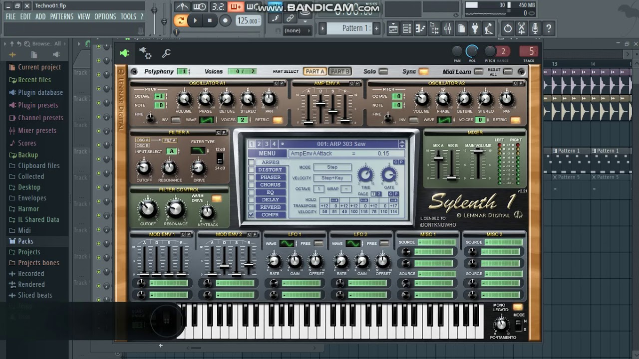Open the MISC 1 first SOURCE dropdown
This screenshot has width=639, height=359.
437,242
